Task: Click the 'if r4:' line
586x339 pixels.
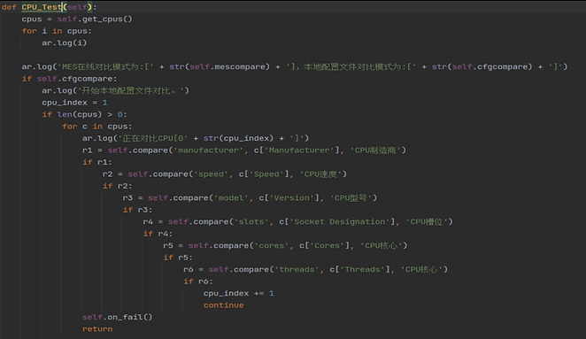Action: coord(158,234)
